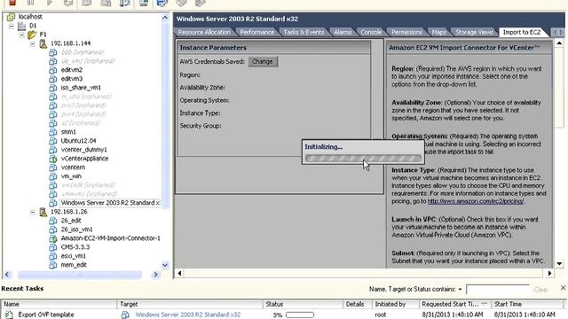Switch to the Permissions tab

(406, 32)
